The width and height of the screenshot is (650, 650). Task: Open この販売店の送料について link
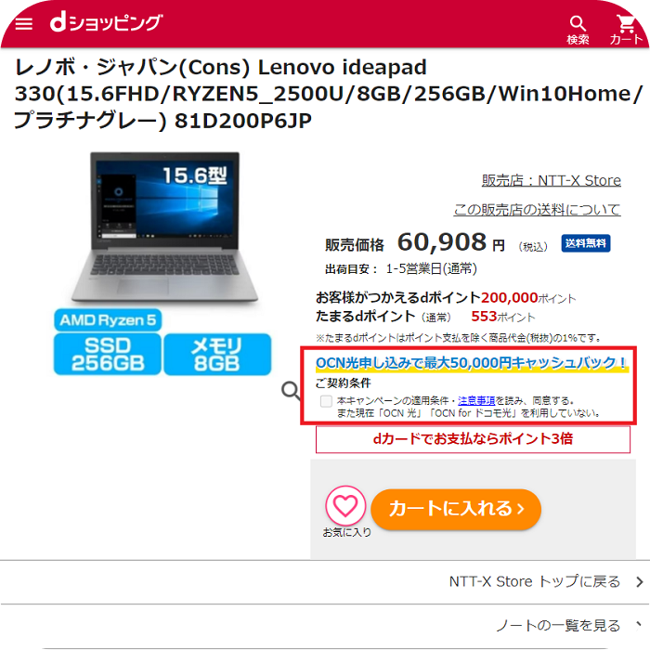[537, 210]
